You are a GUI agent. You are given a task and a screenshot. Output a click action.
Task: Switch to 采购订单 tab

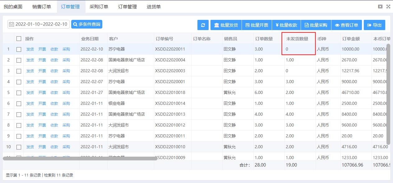[x=99, y=7]
